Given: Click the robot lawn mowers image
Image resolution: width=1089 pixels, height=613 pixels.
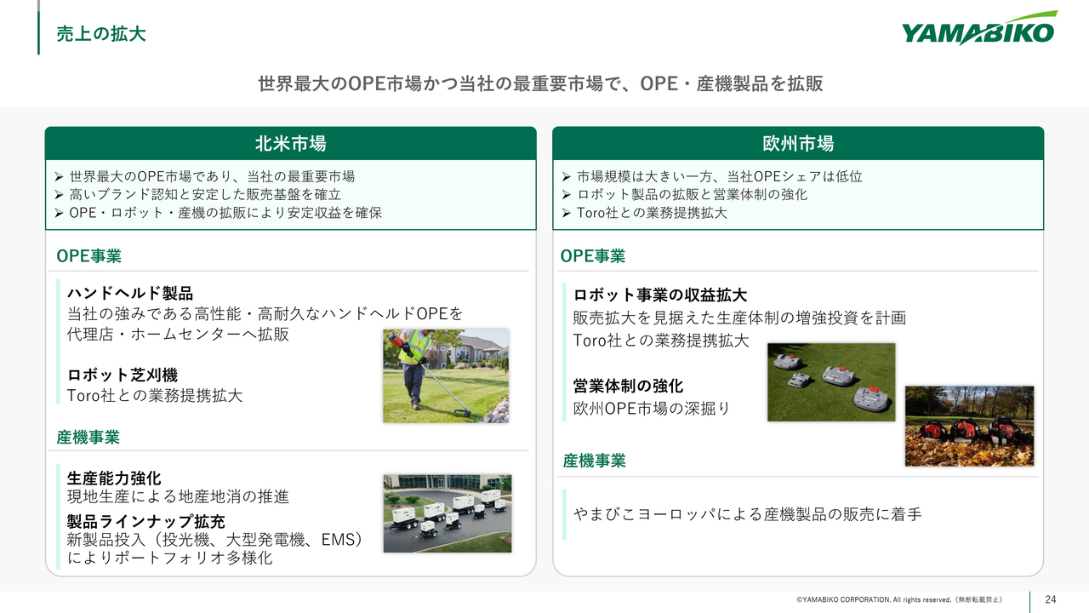Looking at the screenshot, I should point(830,382).
